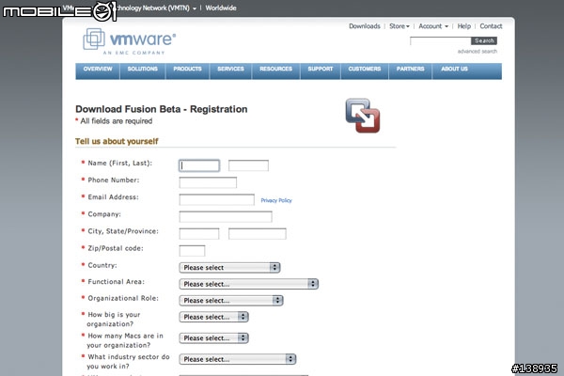Focus the Last name field
This screenshot has width=564, height=376.
[x=248, y=165]
